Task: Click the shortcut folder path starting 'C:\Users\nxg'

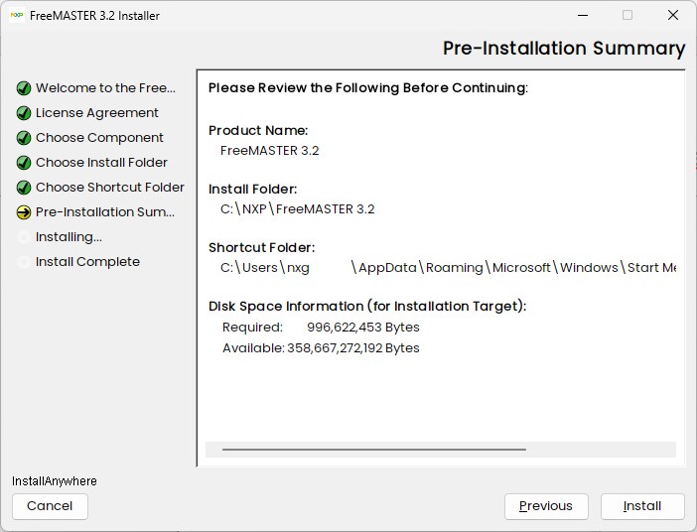Action: [448, 268]
